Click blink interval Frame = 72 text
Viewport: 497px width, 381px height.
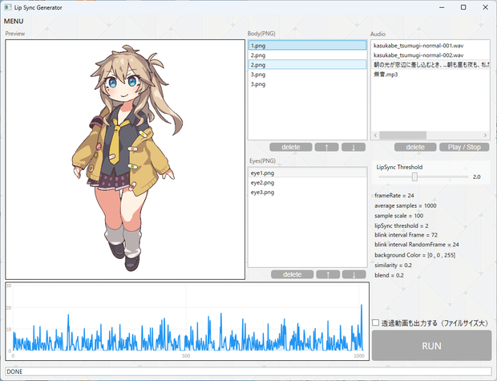pyautogui.click(x=406, y=235)
